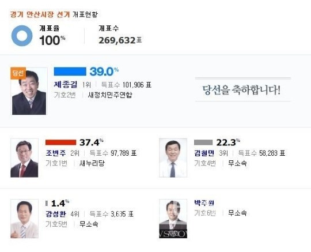Open 제종길 candidate photo

click(x=29, y=91)
